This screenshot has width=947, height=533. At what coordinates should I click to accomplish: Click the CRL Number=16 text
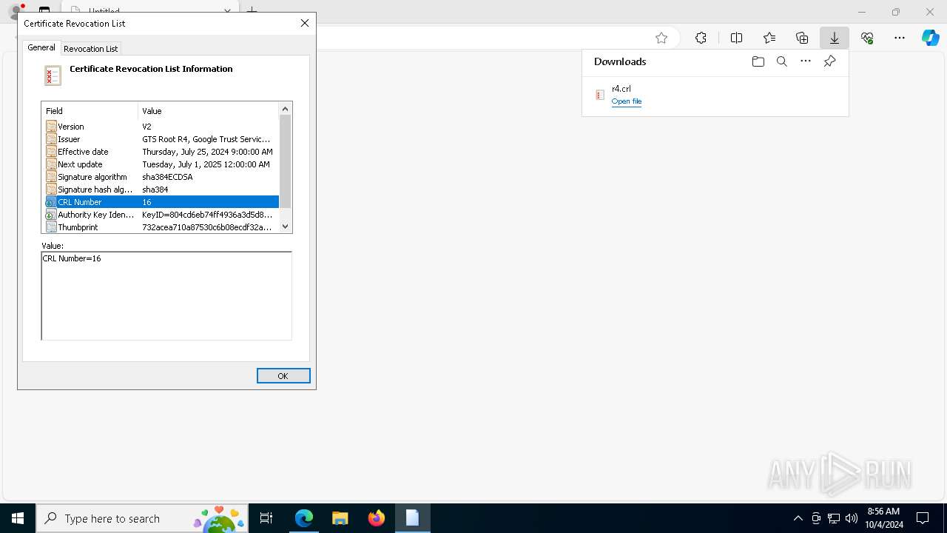(x=72, y=258)
